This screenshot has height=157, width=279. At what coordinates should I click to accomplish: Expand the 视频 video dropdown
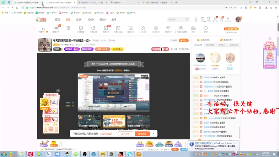[91, 20]
